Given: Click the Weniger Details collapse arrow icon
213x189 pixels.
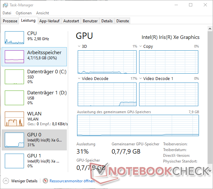Looking at the screenshot, I should click(6, 181).
